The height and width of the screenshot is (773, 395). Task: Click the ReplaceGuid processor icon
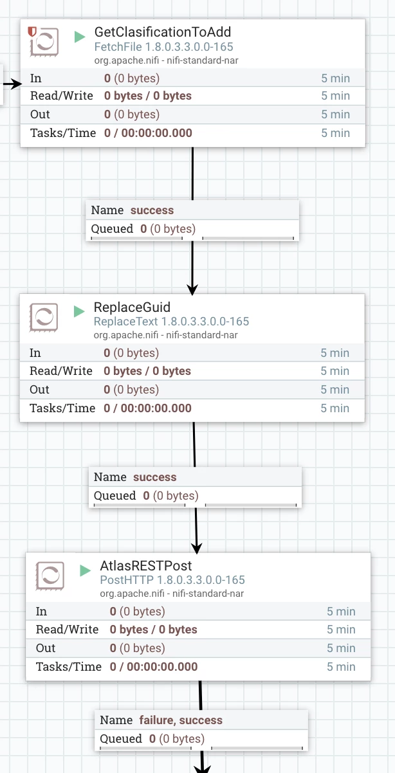[44, 318]
